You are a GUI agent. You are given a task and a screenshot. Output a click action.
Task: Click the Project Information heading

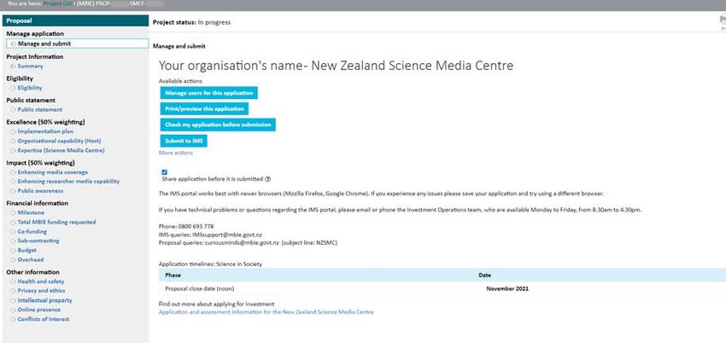[35, 57]
